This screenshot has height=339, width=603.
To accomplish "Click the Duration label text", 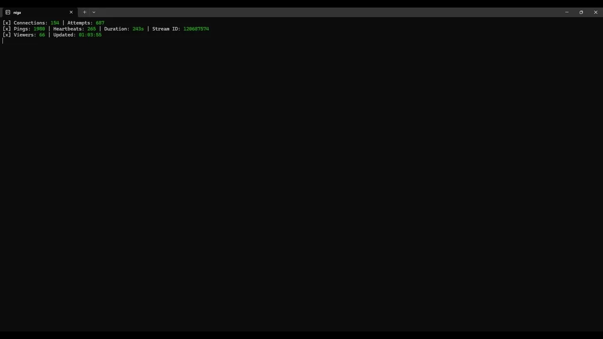I will (x=117, y=29).
